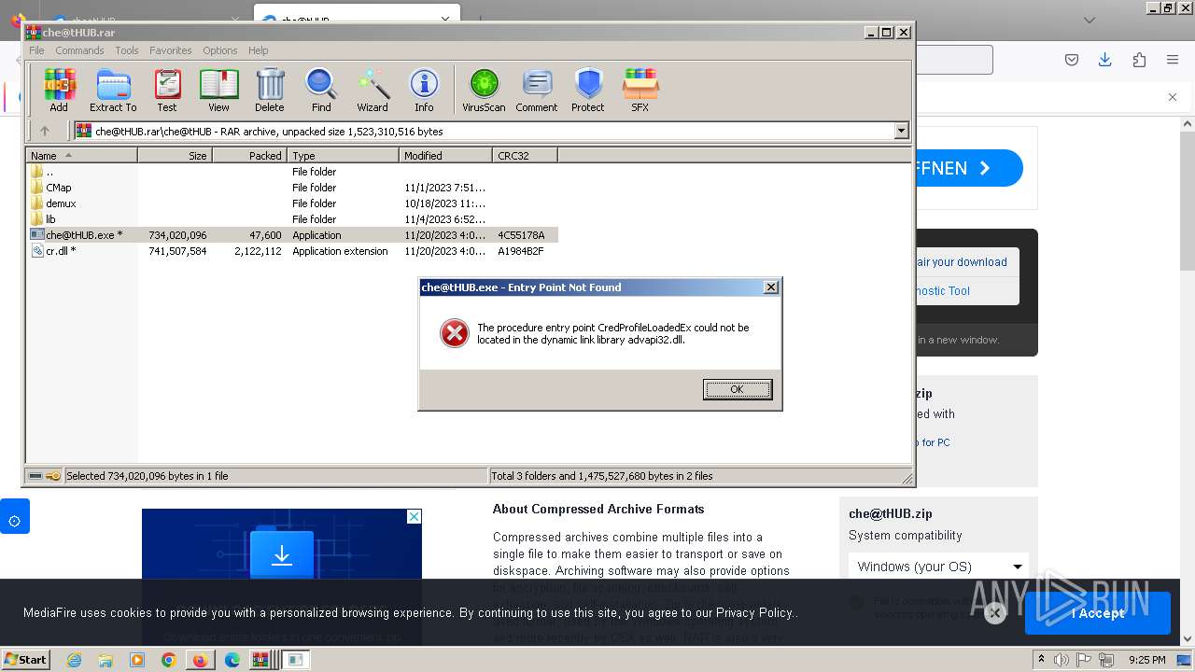
Task: Click the red error icon in dialog
Action: click(455, 333)
